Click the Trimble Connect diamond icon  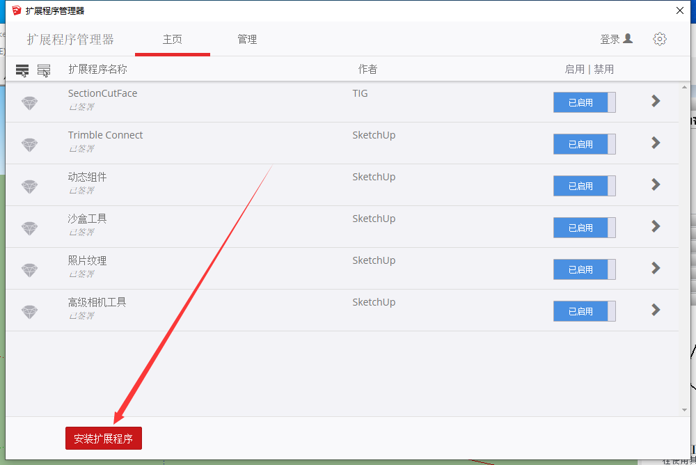[30, 145]
